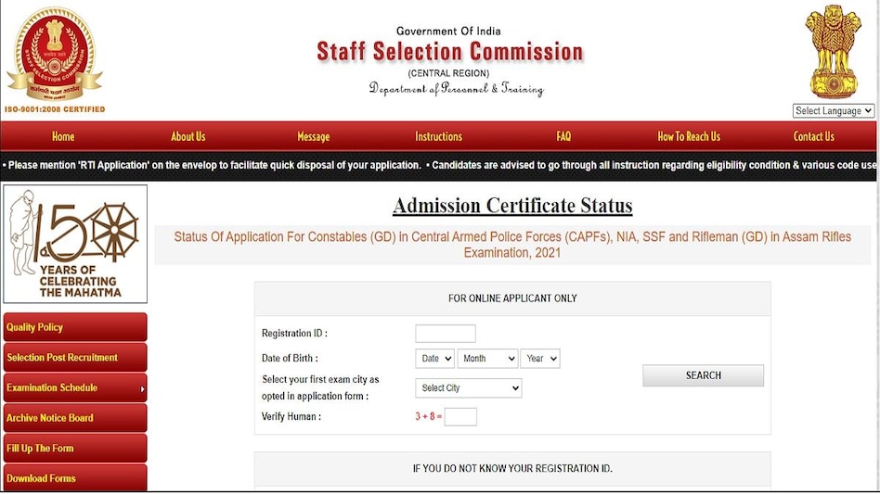Click the 'Staff Selection Commission' title text
The image size is (880, 494).
click(x=449, y=52)
